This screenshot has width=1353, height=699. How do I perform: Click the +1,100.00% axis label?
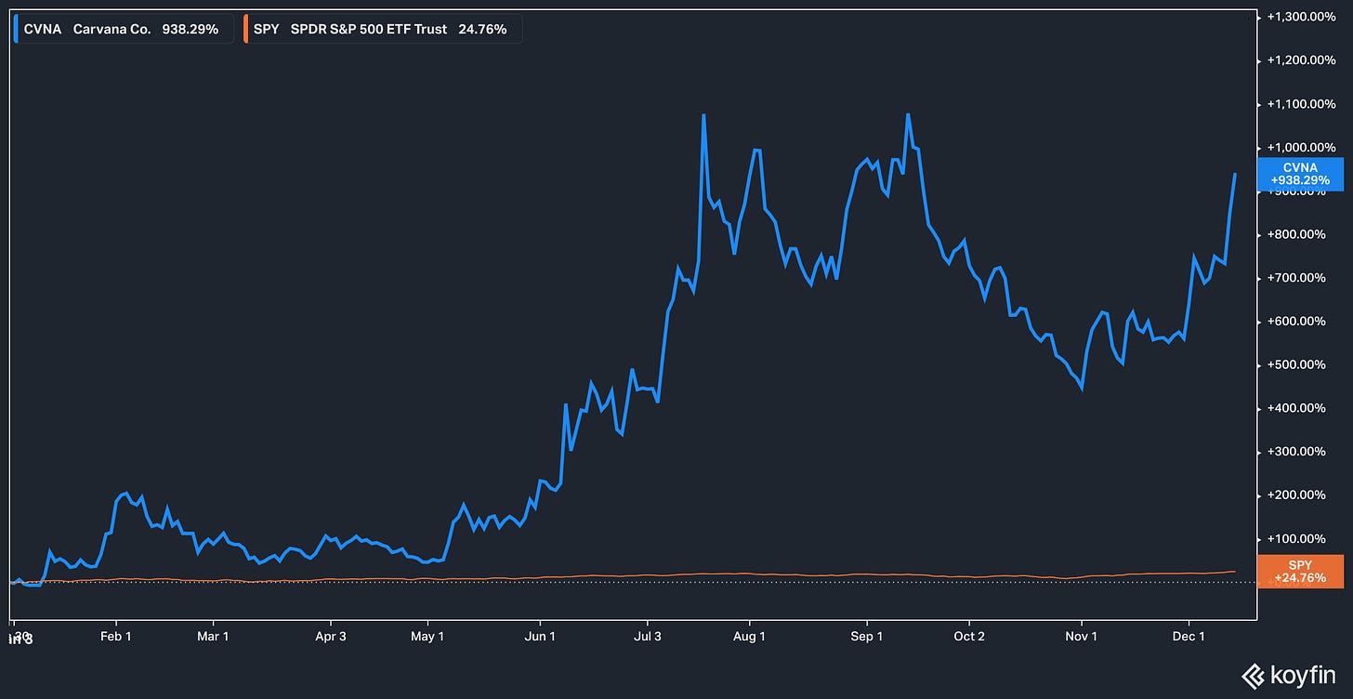1304,104
